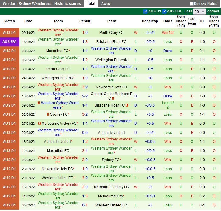Click the +0.5/1 handicap on Melbourne City row

tap(150, 196)
